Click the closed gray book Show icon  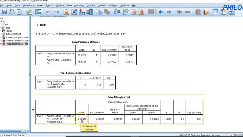click(198, 12)
